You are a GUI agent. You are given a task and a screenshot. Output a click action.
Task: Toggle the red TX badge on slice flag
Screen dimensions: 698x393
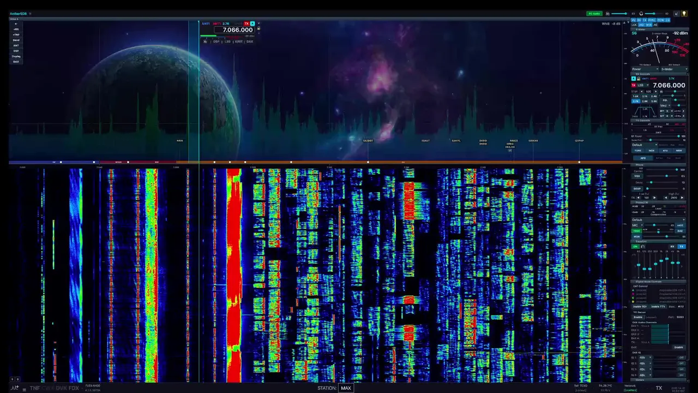[x=246, y=23]
